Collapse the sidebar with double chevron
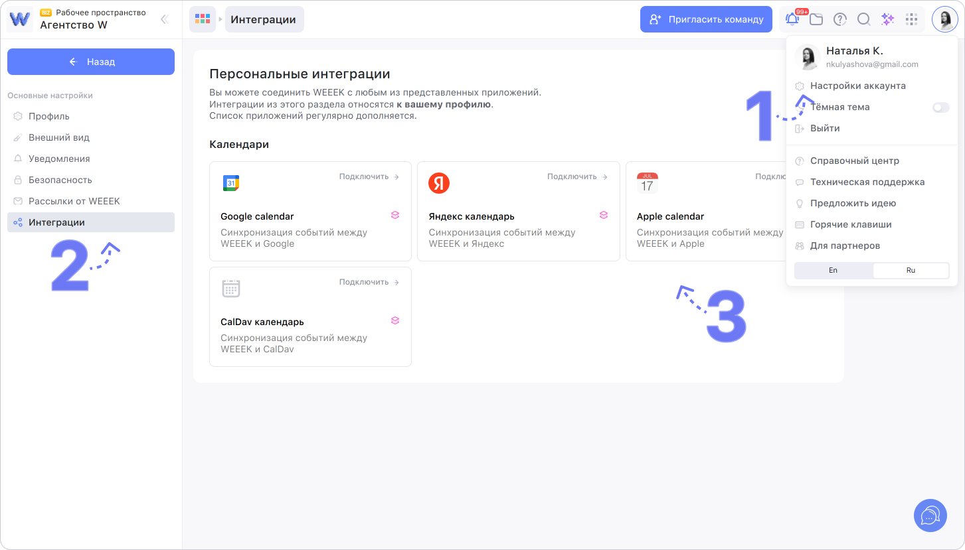The image size is (965, 550). click(165, 19)
